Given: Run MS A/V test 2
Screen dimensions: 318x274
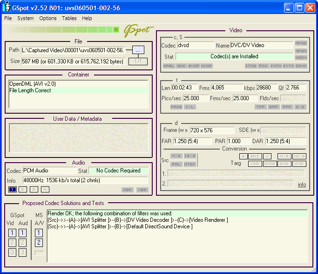Looking at the screenshot, I should click(39, 242).
